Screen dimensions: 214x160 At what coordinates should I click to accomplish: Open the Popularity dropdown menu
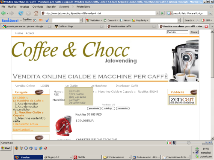click(140, 20)
